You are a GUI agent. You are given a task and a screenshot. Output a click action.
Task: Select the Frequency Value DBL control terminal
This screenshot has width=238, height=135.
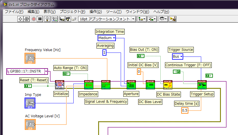(30, 58)
